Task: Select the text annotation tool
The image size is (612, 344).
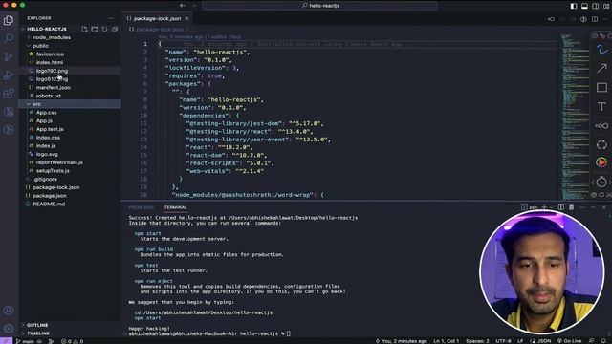Action: 601,106
